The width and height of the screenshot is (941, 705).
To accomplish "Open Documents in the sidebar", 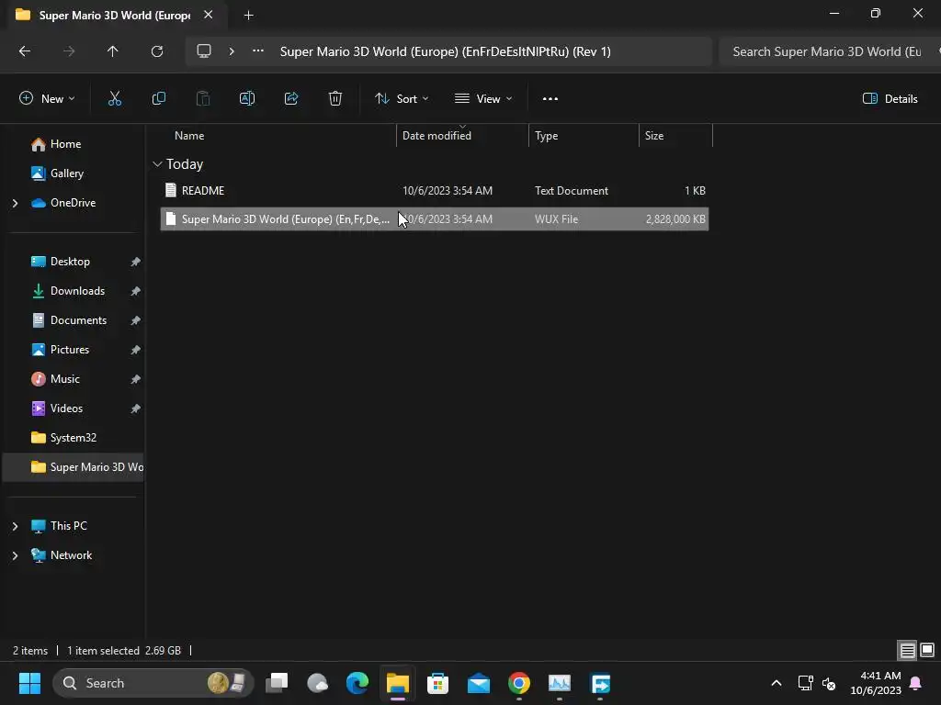I will point(78,320).
